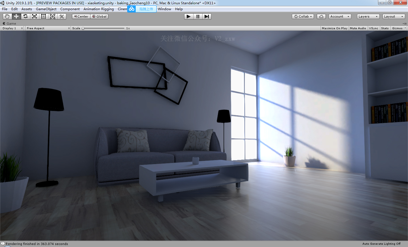Start Play mode
408x247 pixels.
click(189, 16)
